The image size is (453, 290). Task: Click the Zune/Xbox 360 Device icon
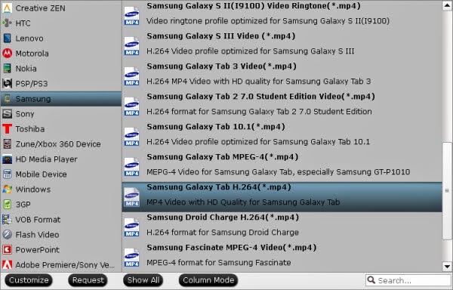tap(7, 143)
